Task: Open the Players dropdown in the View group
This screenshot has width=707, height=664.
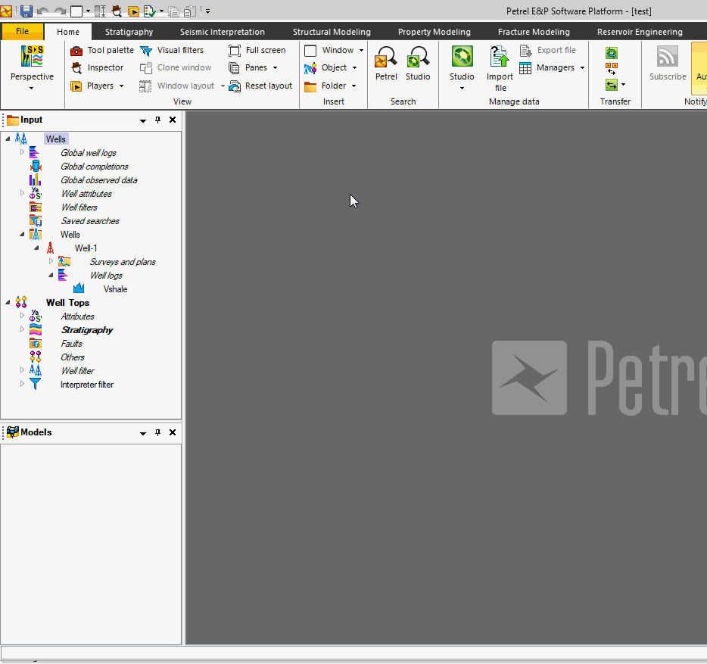Action: tap(97, 86)
